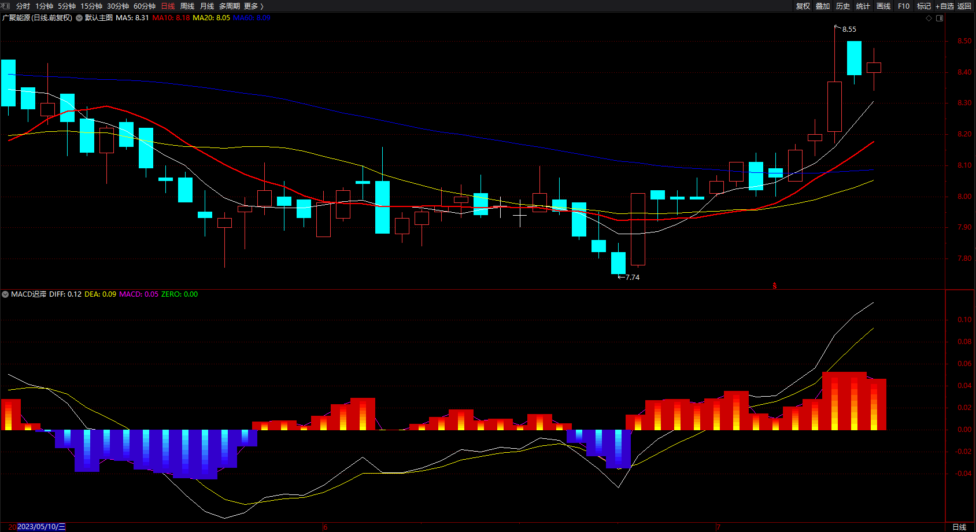Toggle the side panel layout icon
The height and width of the screenshot is (532, 976).
940,18
